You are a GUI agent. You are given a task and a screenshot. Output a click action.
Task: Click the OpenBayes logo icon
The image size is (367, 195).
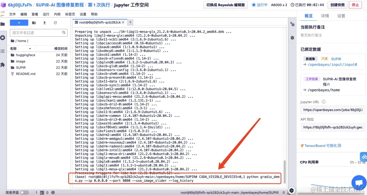[3, 5]
